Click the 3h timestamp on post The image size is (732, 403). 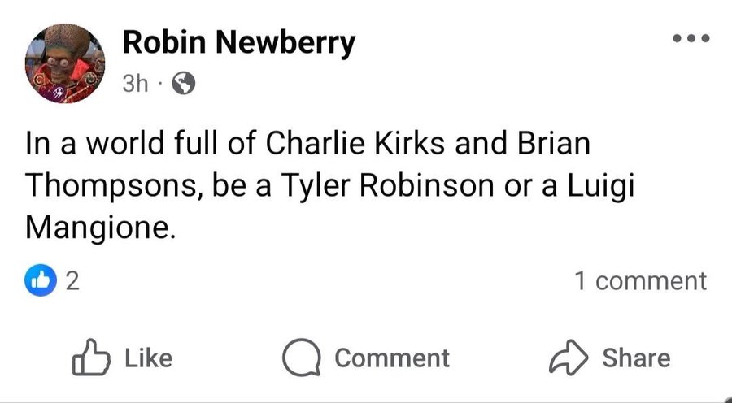(135, 84)
